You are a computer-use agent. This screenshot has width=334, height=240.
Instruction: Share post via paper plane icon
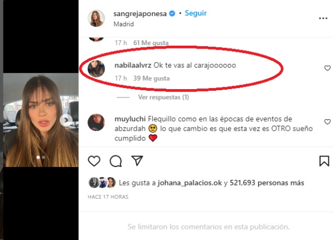[x=137, y=160]
